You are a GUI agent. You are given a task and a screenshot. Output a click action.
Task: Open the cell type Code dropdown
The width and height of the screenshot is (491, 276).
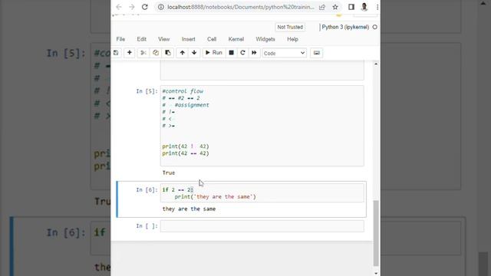click(x=285, y=53)
